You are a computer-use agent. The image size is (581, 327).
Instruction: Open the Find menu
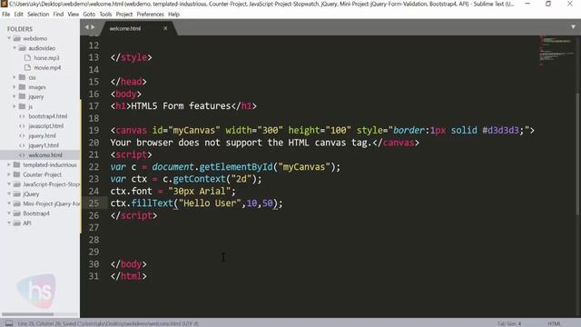pos(58,15)
